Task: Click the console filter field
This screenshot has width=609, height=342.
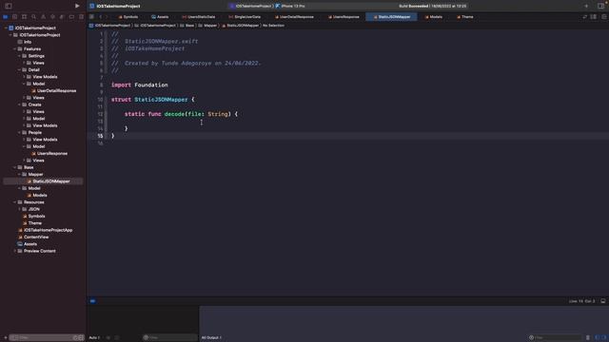Action: [556, 338]
